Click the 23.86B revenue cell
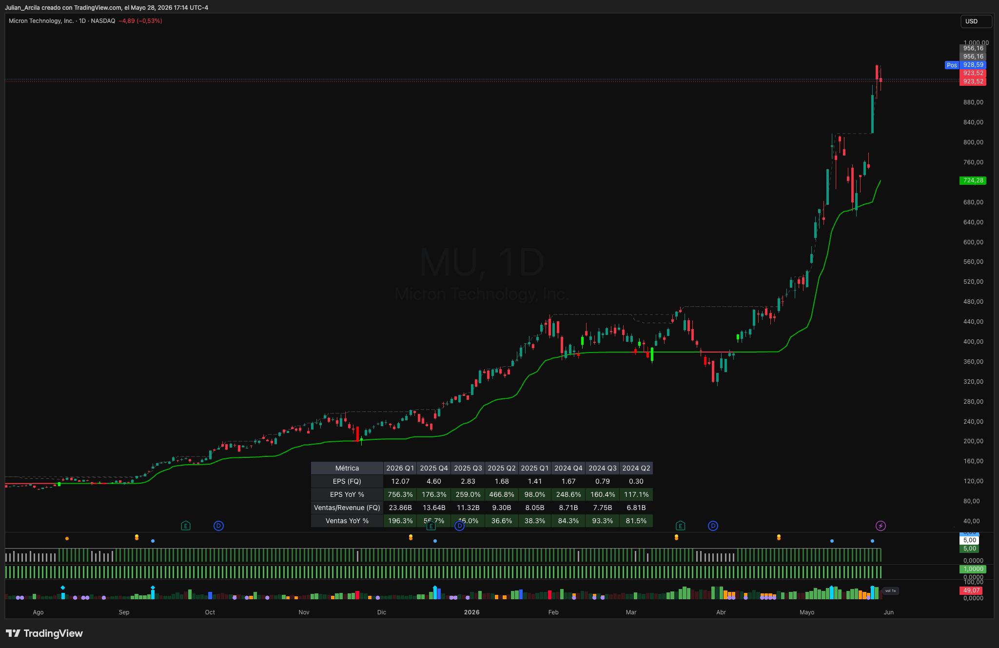Image resolution: width=999 pixels, height=648 pixels. click(400, 508)
